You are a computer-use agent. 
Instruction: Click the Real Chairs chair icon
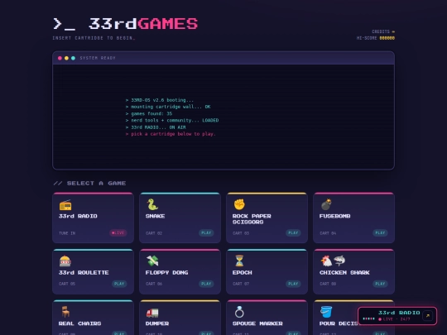pyautogui.click(x=65, y=312)
